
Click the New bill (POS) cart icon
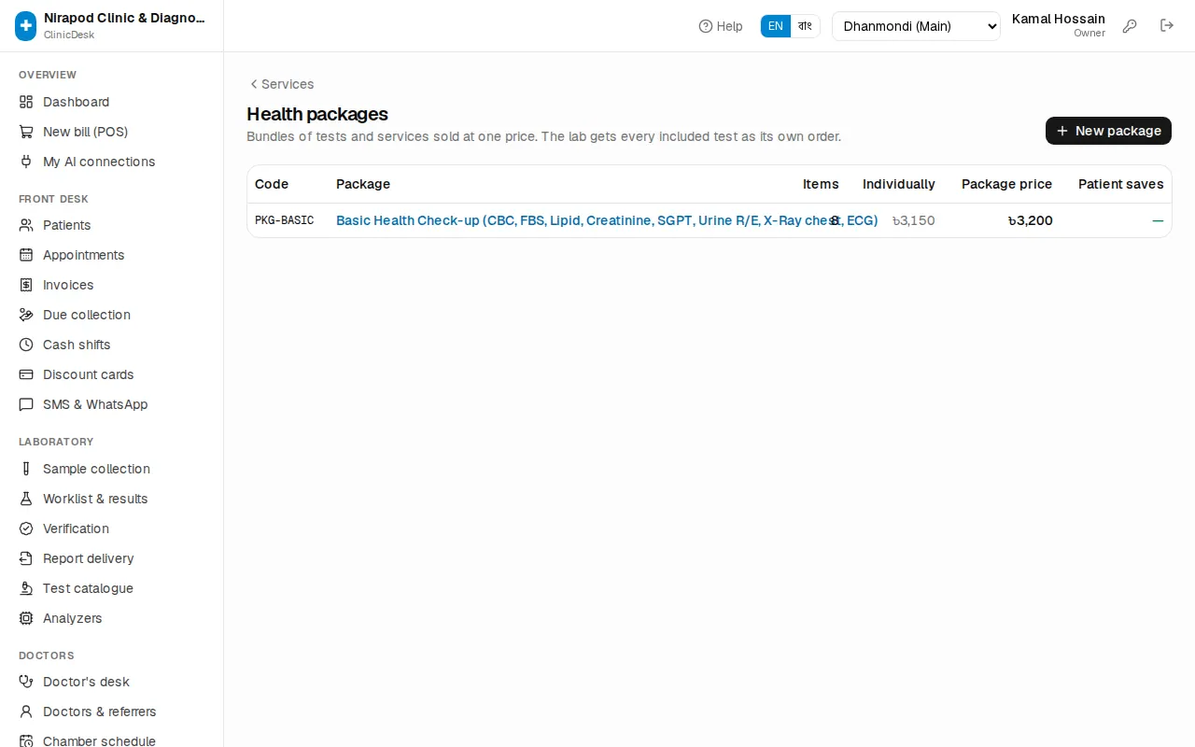tap(26, 132)
